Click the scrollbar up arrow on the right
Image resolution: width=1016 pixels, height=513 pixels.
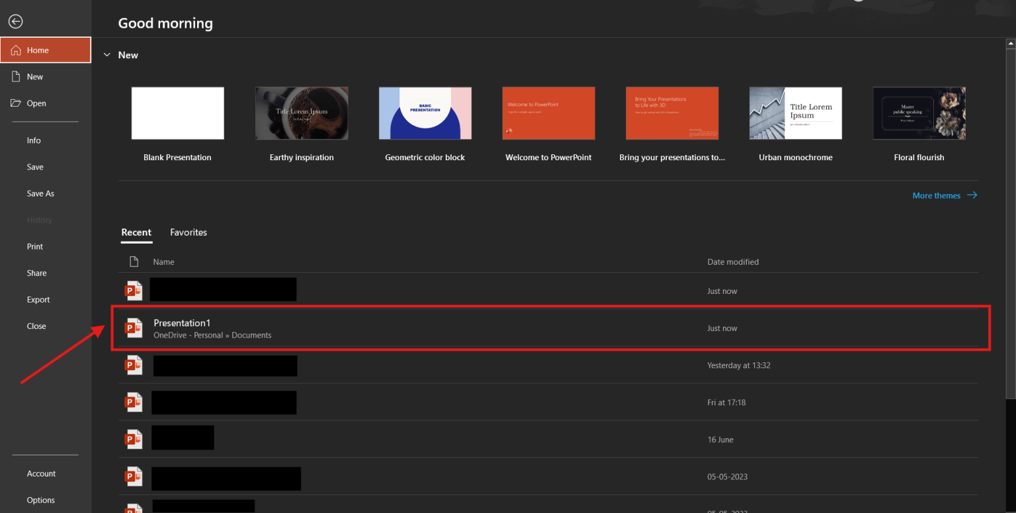[x=1011, y=43]
